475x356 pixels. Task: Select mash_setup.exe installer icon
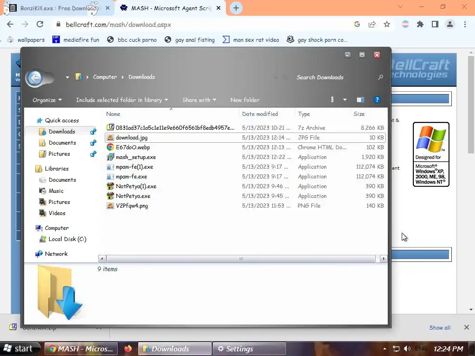click(110, 157)
